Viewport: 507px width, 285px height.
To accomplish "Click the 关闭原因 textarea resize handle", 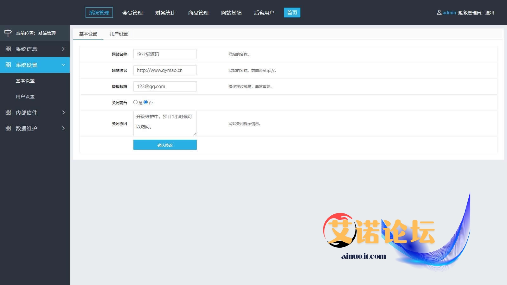I will click(195, 134).
